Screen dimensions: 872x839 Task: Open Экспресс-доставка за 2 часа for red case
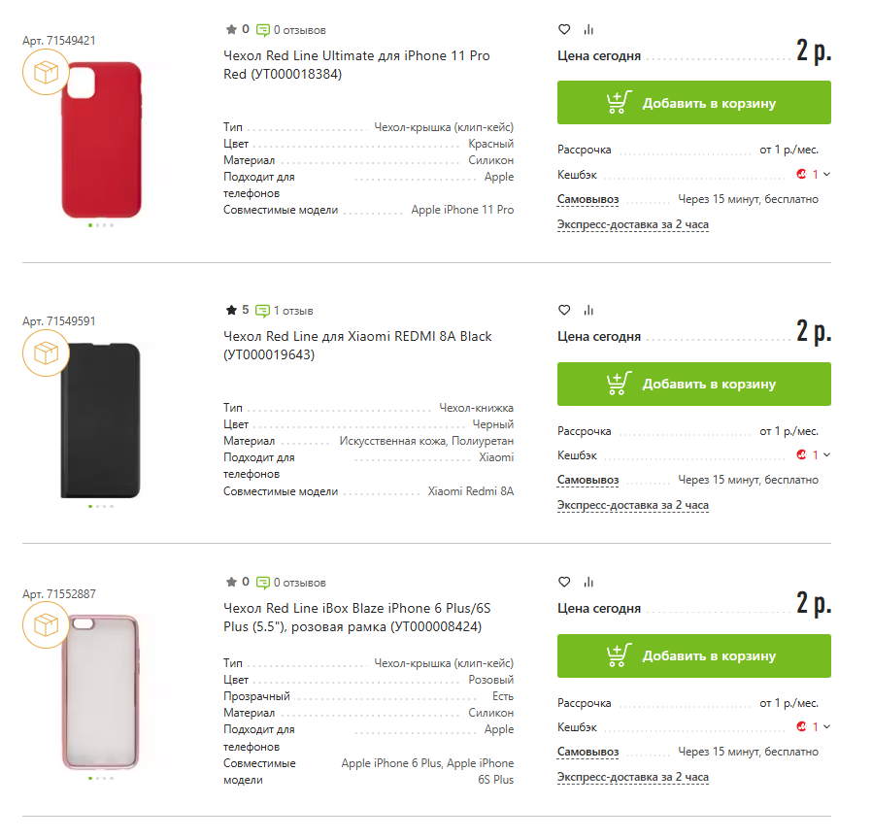click(x=632, y=224)
